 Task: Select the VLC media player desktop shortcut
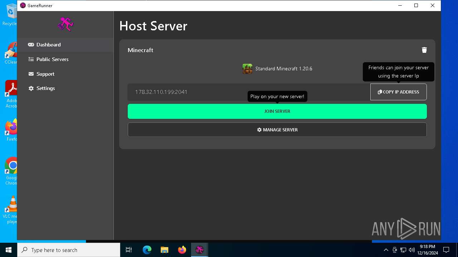click(x=10, y=210)
